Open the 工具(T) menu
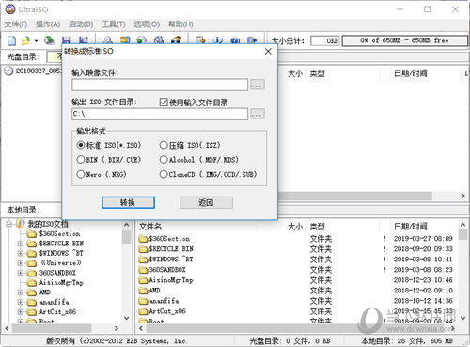Image resolution: width=470 pixels, height=347 pixels. click(114, 24)
